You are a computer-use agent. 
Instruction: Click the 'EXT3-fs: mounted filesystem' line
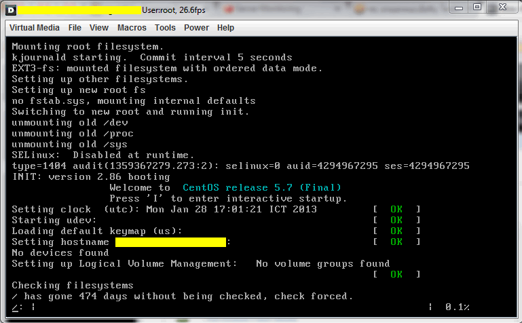[x=167, y=69]
